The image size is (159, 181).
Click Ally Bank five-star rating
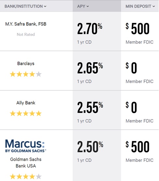(26, 113)
